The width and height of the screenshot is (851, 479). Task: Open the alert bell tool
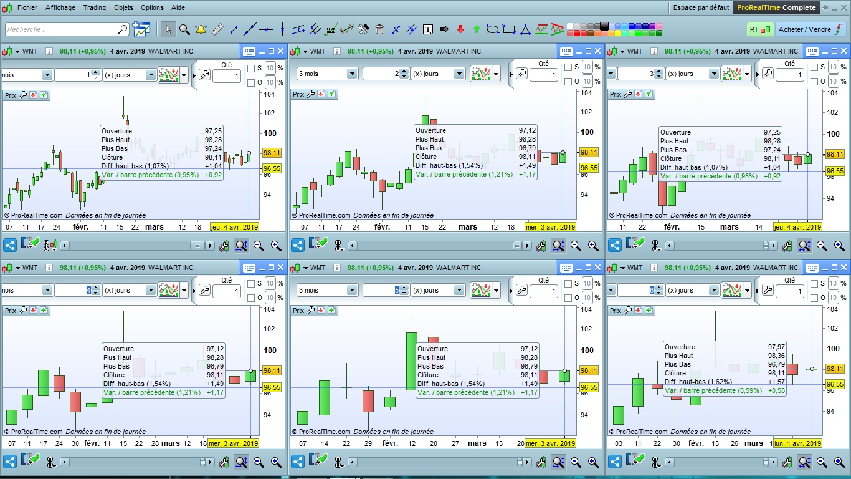[x=201, y=29]
